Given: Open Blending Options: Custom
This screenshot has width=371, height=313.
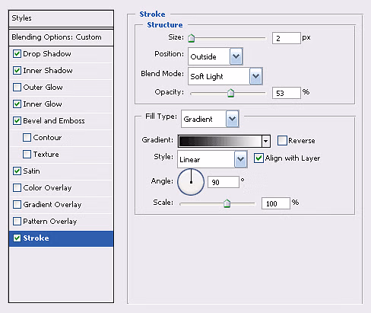Looking at the screenshot, I should tap(61, 37).
